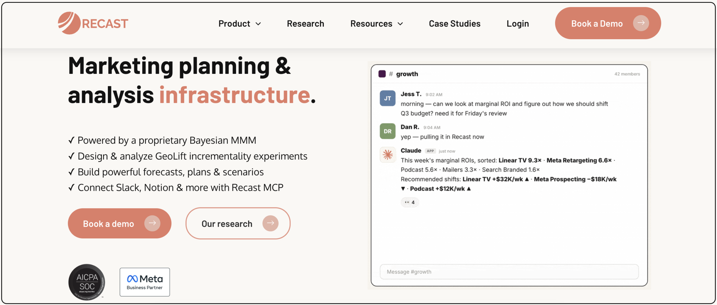Click 'yep — pulling it in Recast now' message
Image resolution: width=717 pixels, height=305 pixels.
(442, 137)
